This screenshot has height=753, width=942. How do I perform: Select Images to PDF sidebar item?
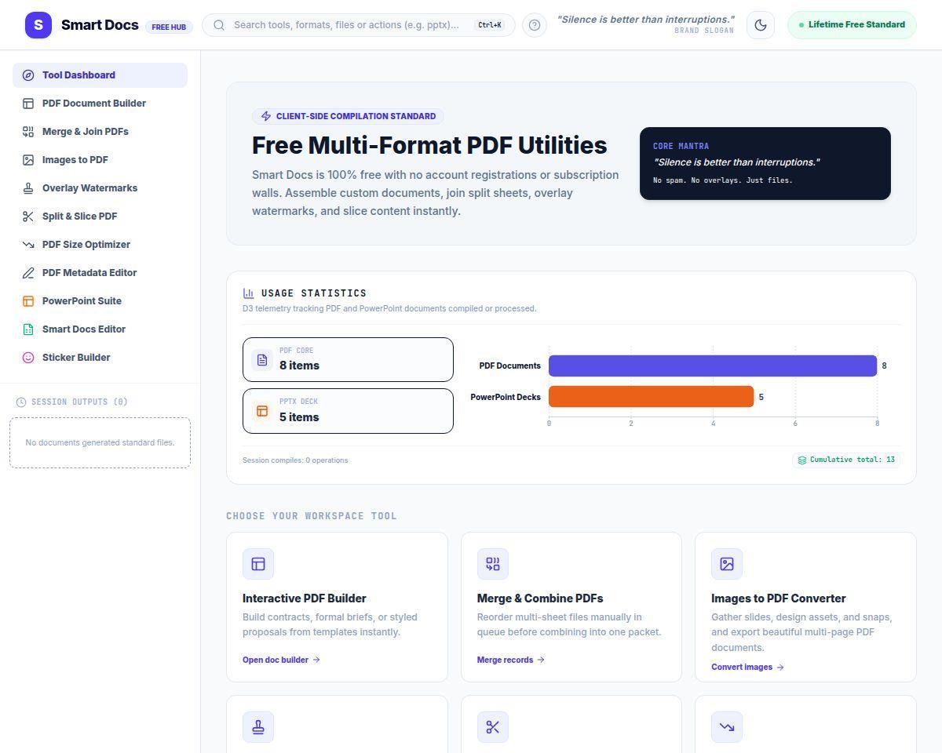100,160
